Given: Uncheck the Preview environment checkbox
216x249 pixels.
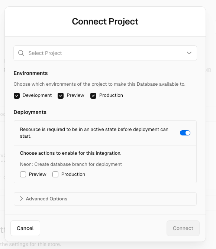Looking at the screenshot, I should (61, 96).
